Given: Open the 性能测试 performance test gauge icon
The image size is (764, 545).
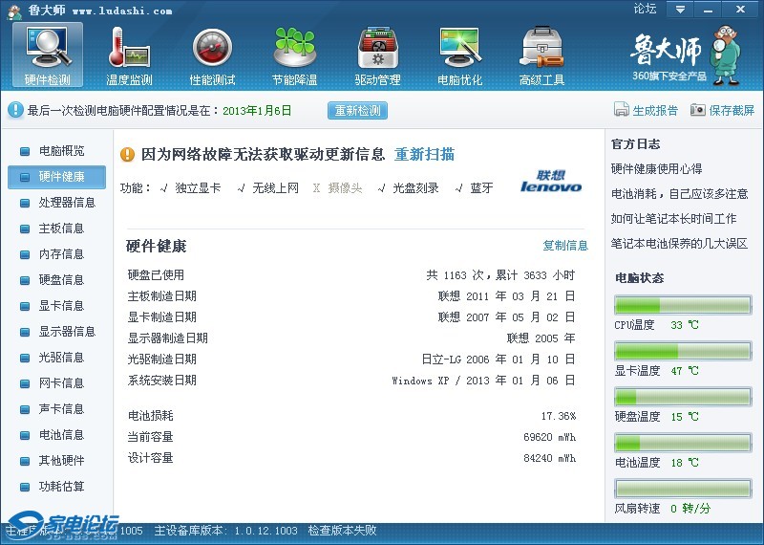Looking at the screenshot, I should point(212,48).
